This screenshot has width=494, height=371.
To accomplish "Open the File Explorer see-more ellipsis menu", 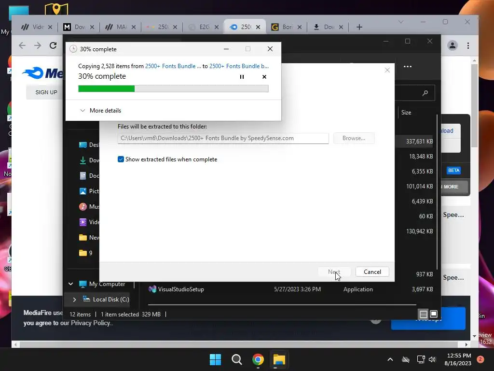I will point(407,67).
